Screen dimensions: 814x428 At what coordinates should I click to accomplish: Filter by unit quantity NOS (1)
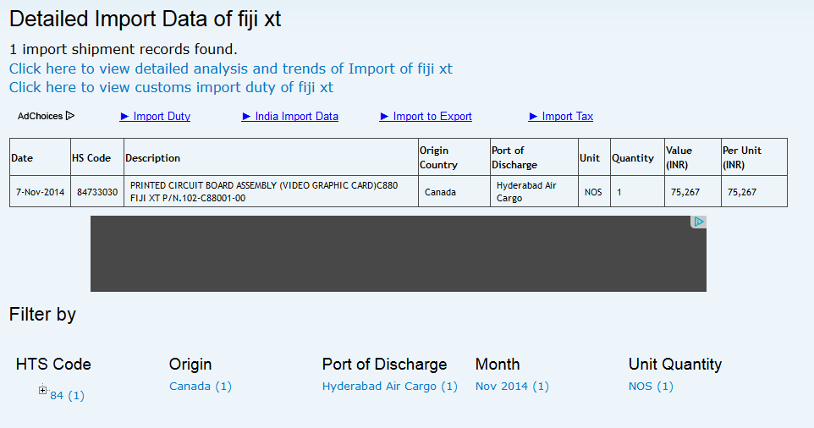pos(651,387)
